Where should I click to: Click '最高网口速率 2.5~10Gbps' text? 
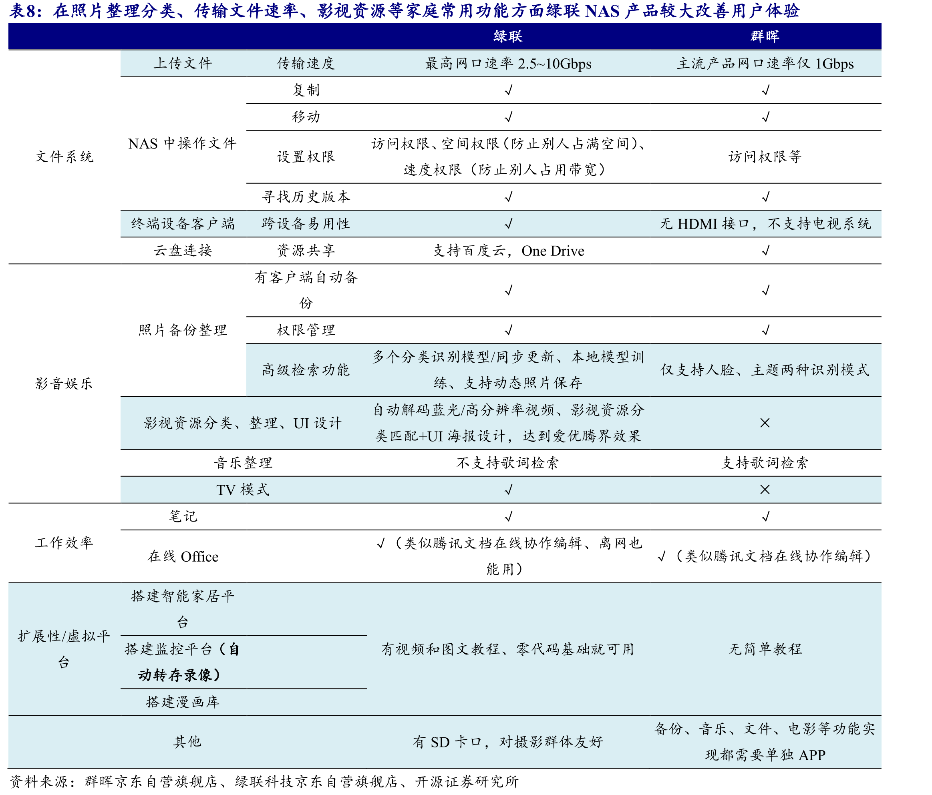pyautogui.click(x=508, y=63)
